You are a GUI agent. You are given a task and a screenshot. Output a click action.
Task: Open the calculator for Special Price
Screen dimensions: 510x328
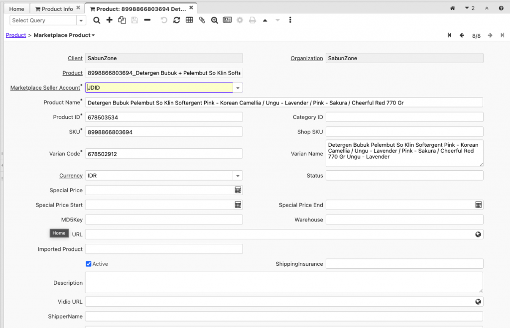(x=238, y=190)
